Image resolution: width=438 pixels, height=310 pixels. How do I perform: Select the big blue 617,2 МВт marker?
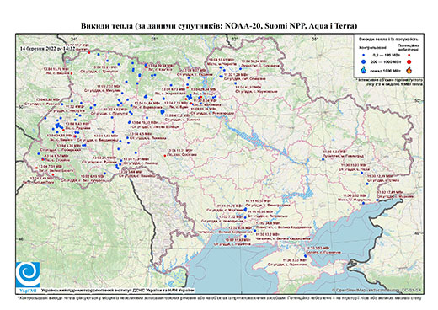click(163, 112)
